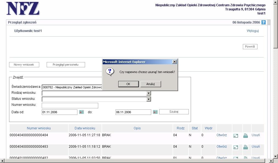The width and height of the screenshot is (278, 163).
Task: Expand the Rodzaj wniosku dropdown
Action: tap(148, 93)
